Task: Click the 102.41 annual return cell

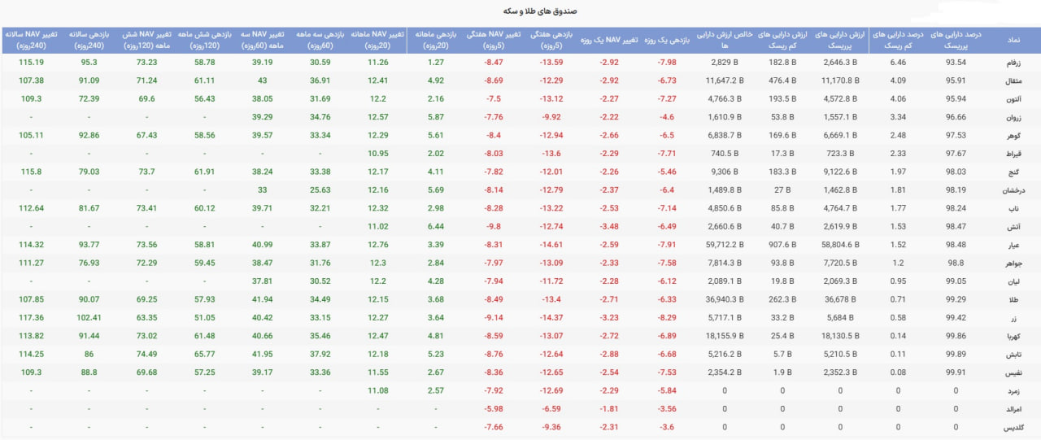Action: point(89,317)
